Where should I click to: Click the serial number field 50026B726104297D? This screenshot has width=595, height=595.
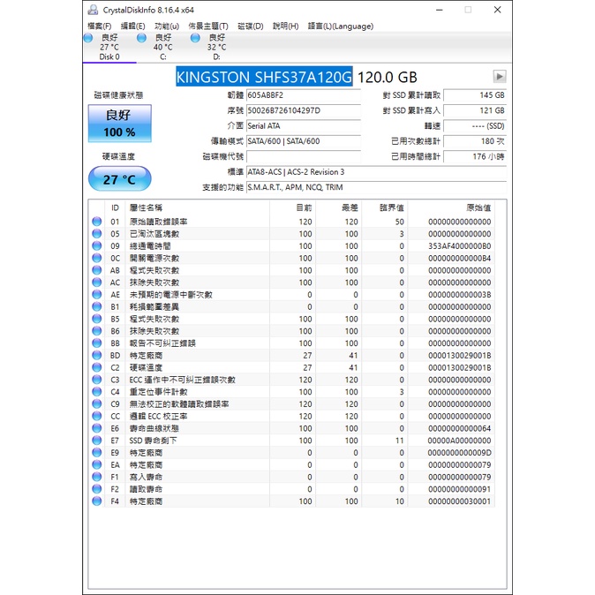[x=303, y=110]
